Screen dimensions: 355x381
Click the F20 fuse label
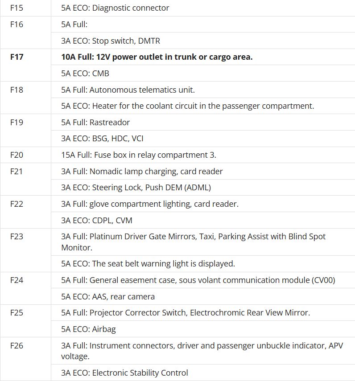tap(17, 155)
